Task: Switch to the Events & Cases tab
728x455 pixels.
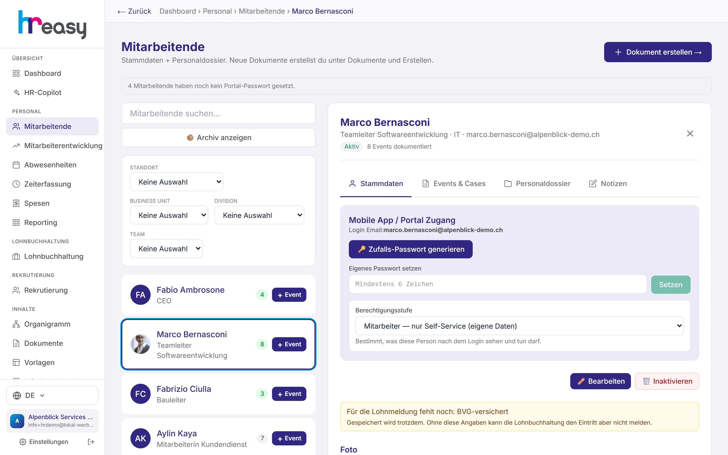Action: [x=454, y=184]
